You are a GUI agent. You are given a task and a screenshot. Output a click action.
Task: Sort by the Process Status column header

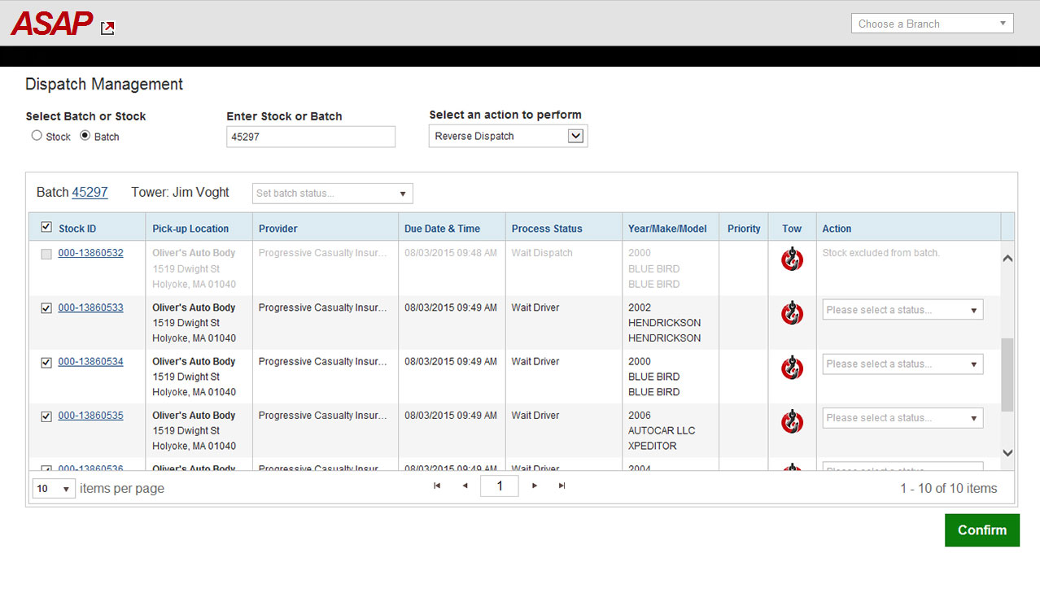pyautogui.click(x=547, y=229)
